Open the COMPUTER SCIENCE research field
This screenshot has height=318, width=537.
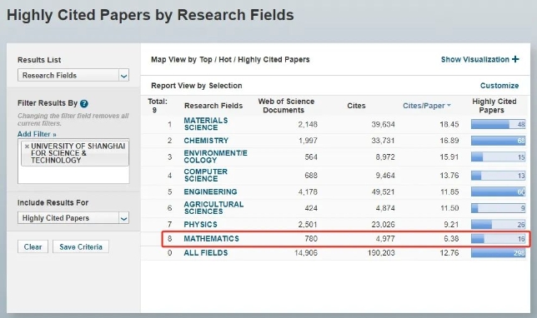[x=205, y=175]
